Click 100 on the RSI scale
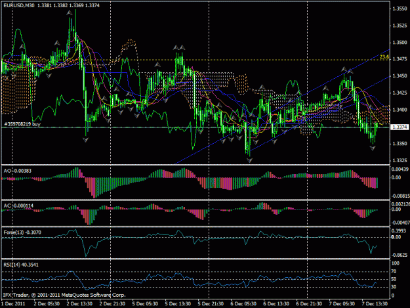Image resolution: width=410 pixels, height=308 pixels. pyautogui.click(x=396, y=263)
